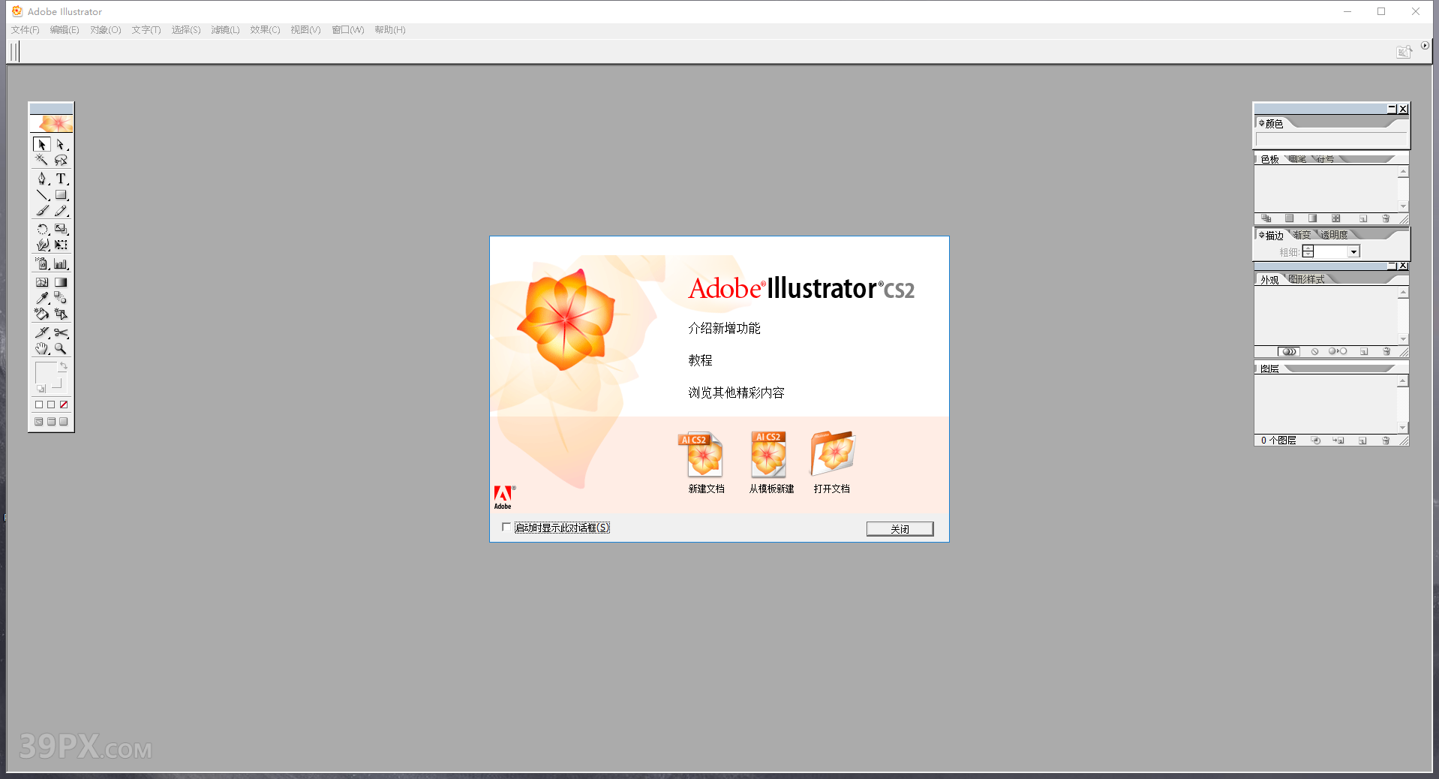
Task: Select the Hand tool
Action: tap(41, 348)
